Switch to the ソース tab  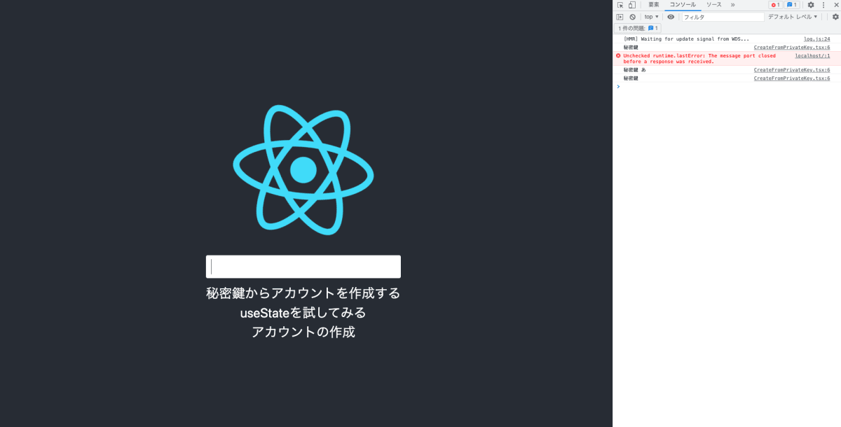click(713, 5)
